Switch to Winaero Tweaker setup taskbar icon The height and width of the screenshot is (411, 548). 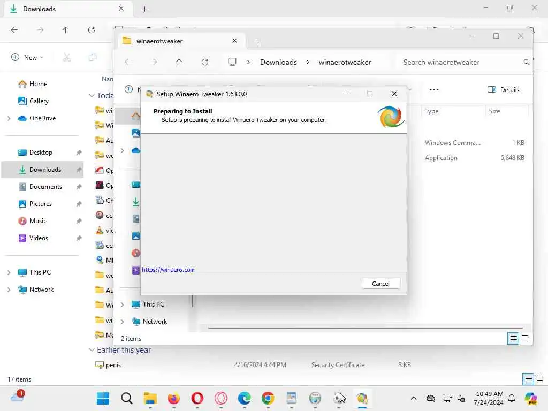[x=362, y=398]
